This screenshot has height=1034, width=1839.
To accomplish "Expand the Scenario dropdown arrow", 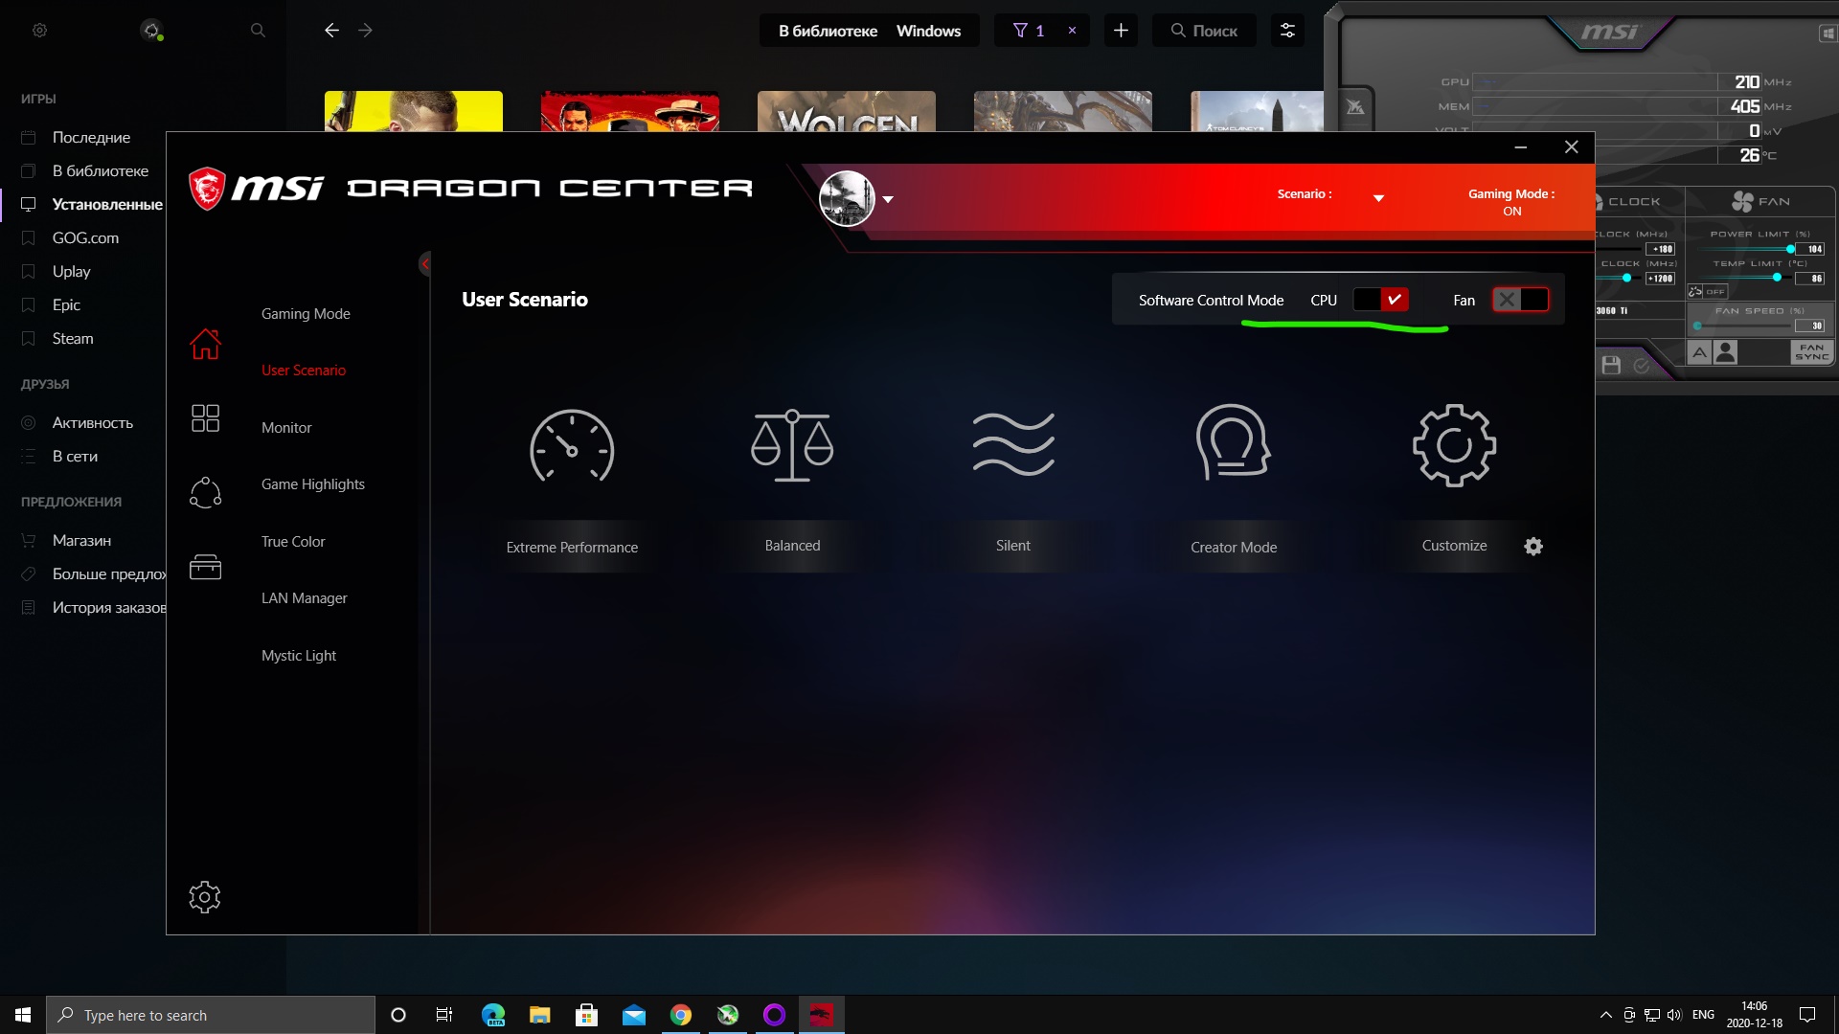I will (x=1378, y=198).
